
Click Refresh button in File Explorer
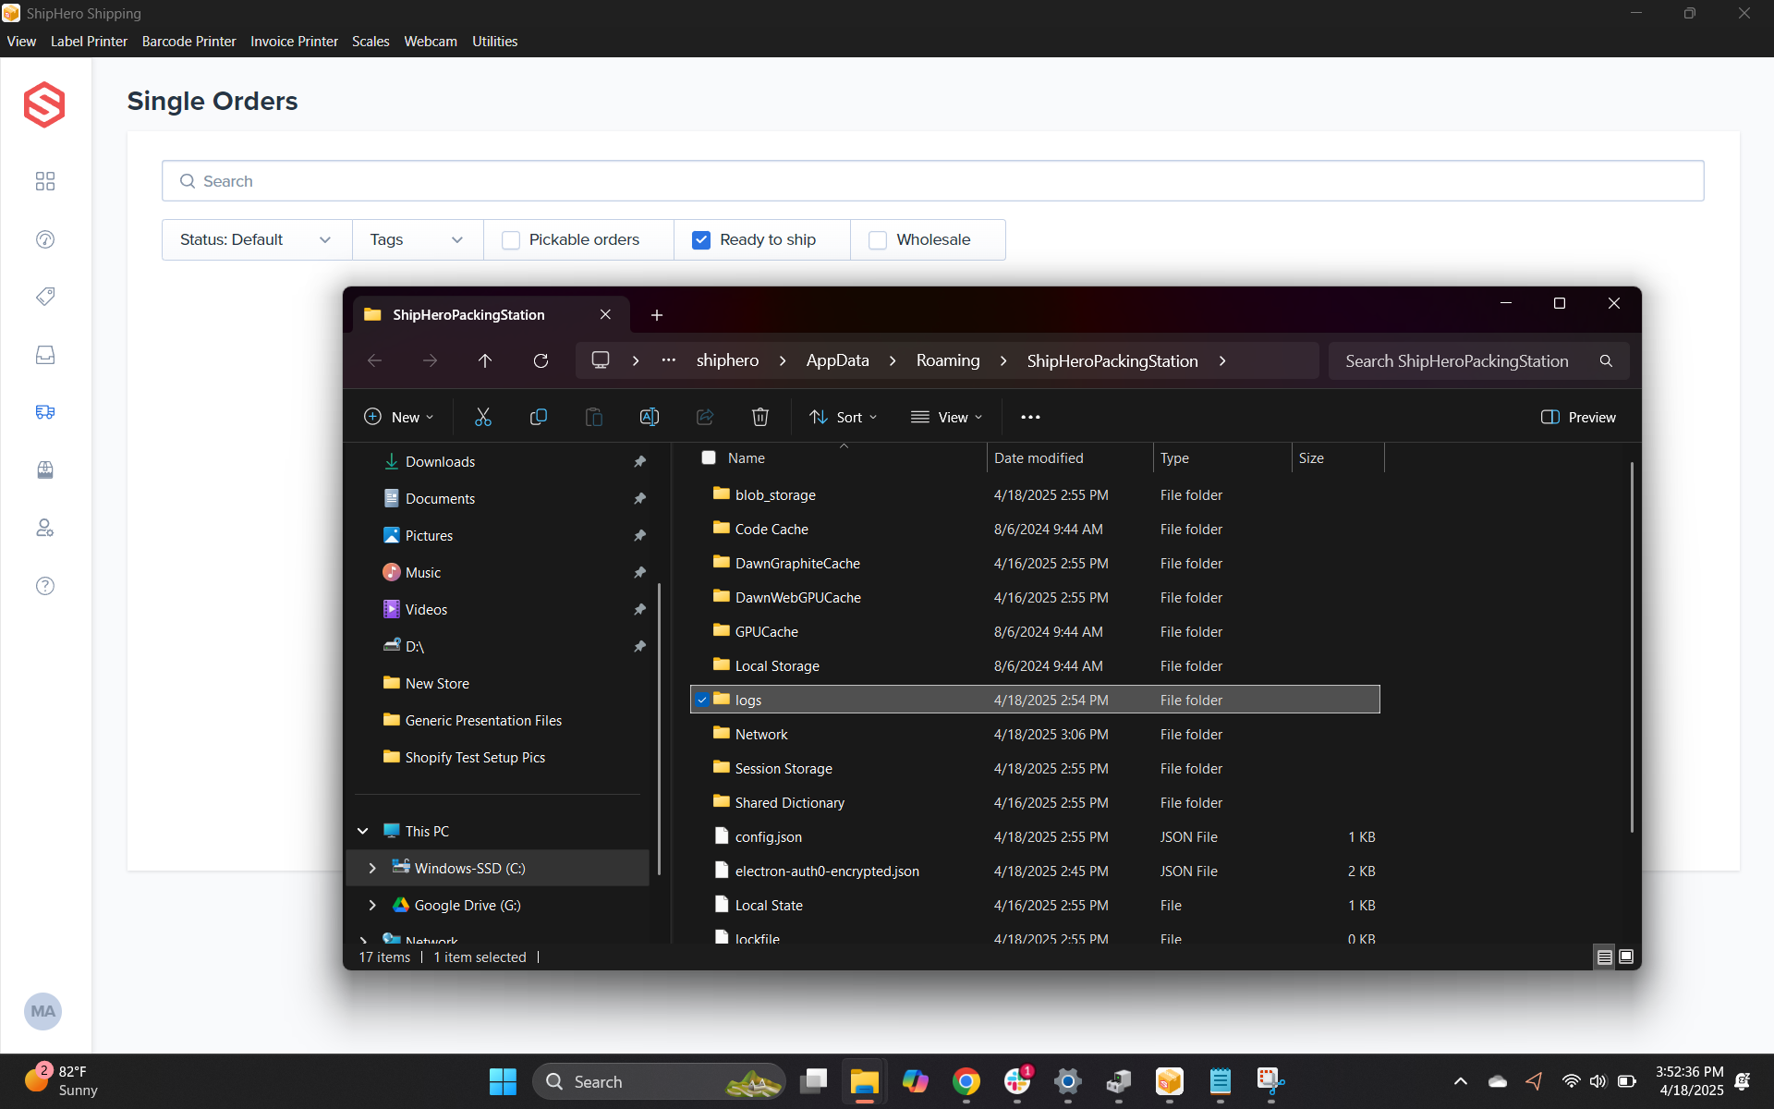[541, 360]
